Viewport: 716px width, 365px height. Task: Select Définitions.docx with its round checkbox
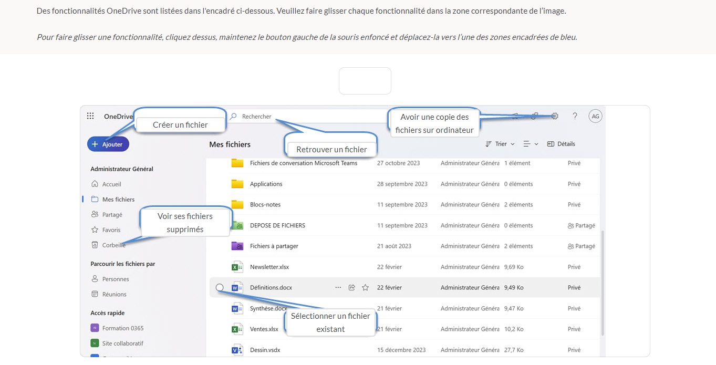click(x=220, y=287)
